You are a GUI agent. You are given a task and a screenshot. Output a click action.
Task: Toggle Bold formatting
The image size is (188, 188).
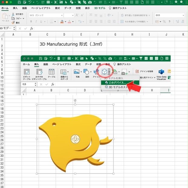[31, 22]
